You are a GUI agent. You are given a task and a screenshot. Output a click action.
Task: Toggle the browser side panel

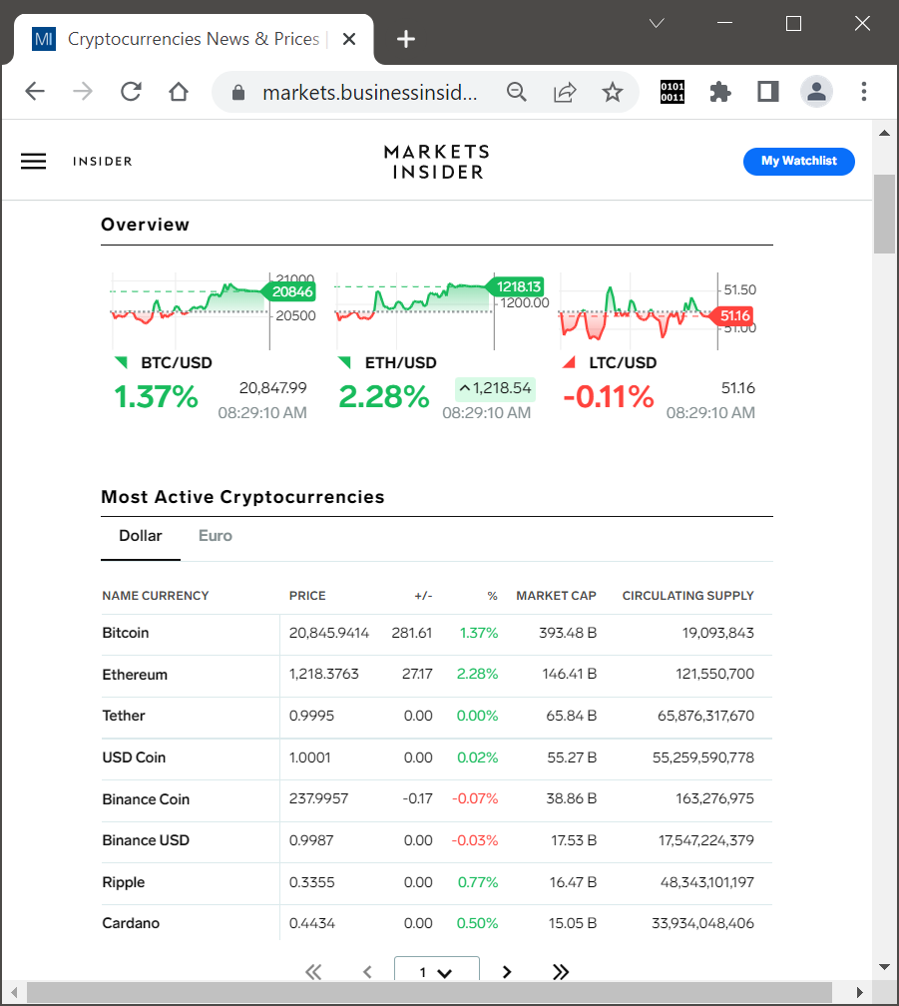click(x=767, y=92)
